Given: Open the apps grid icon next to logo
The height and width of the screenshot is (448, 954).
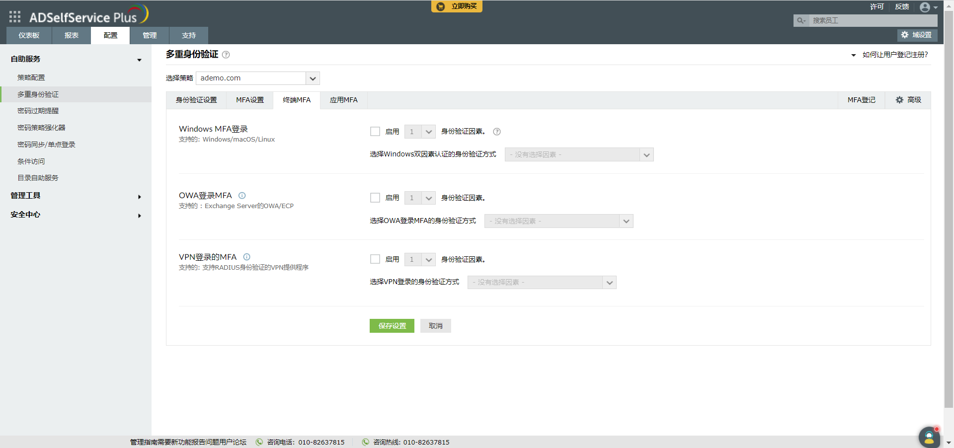Looking at the screenshot, I should coord(14,16).
